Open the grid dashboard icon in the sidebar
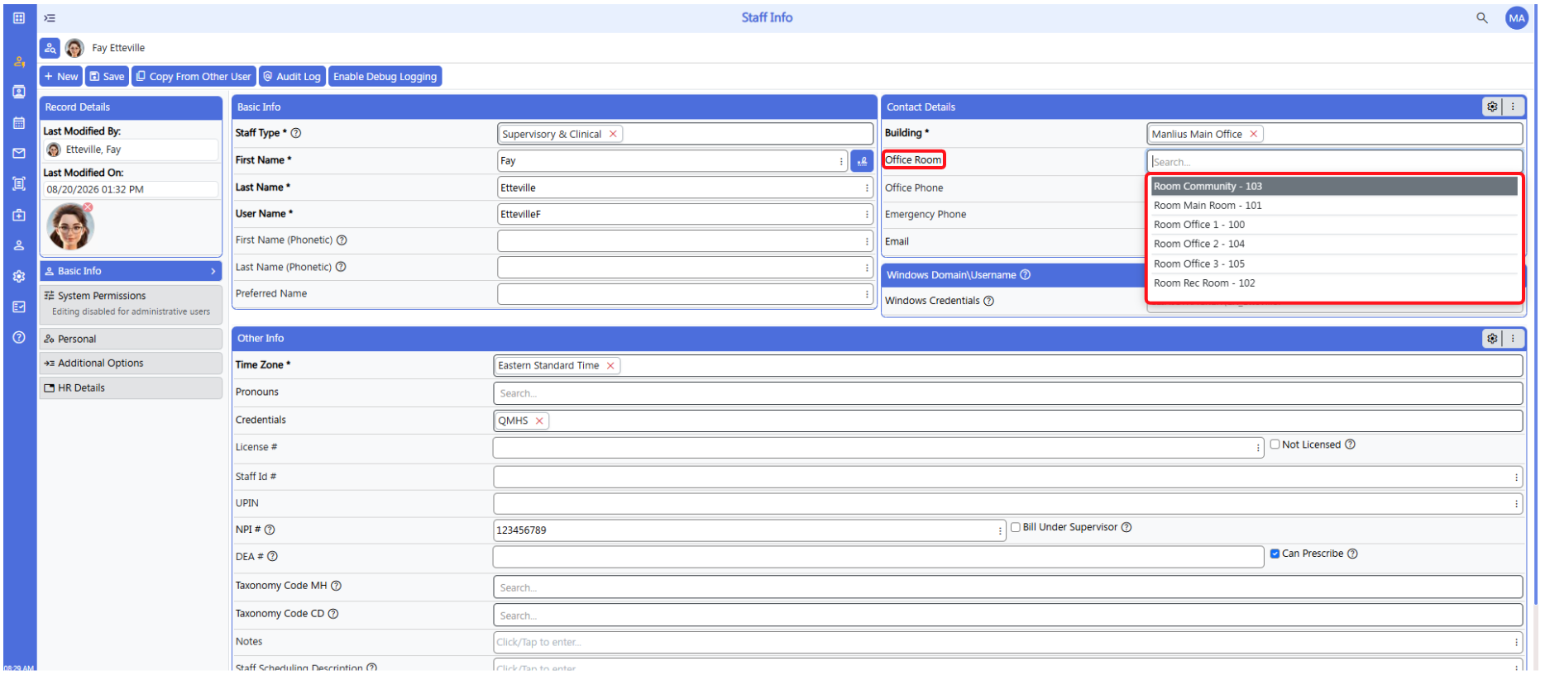Screen dimensions: 1545x675 tap(19, 17)
